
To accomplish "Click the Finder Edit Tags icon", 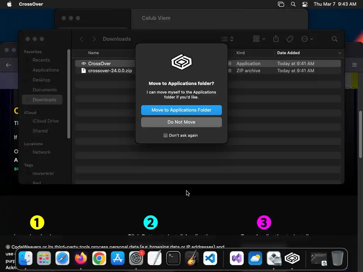I will [x=290, y=39].
